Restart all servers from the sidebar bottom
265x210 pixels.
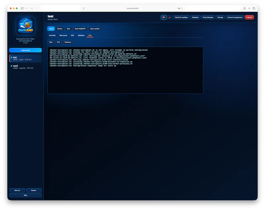[x=34, y=190]
